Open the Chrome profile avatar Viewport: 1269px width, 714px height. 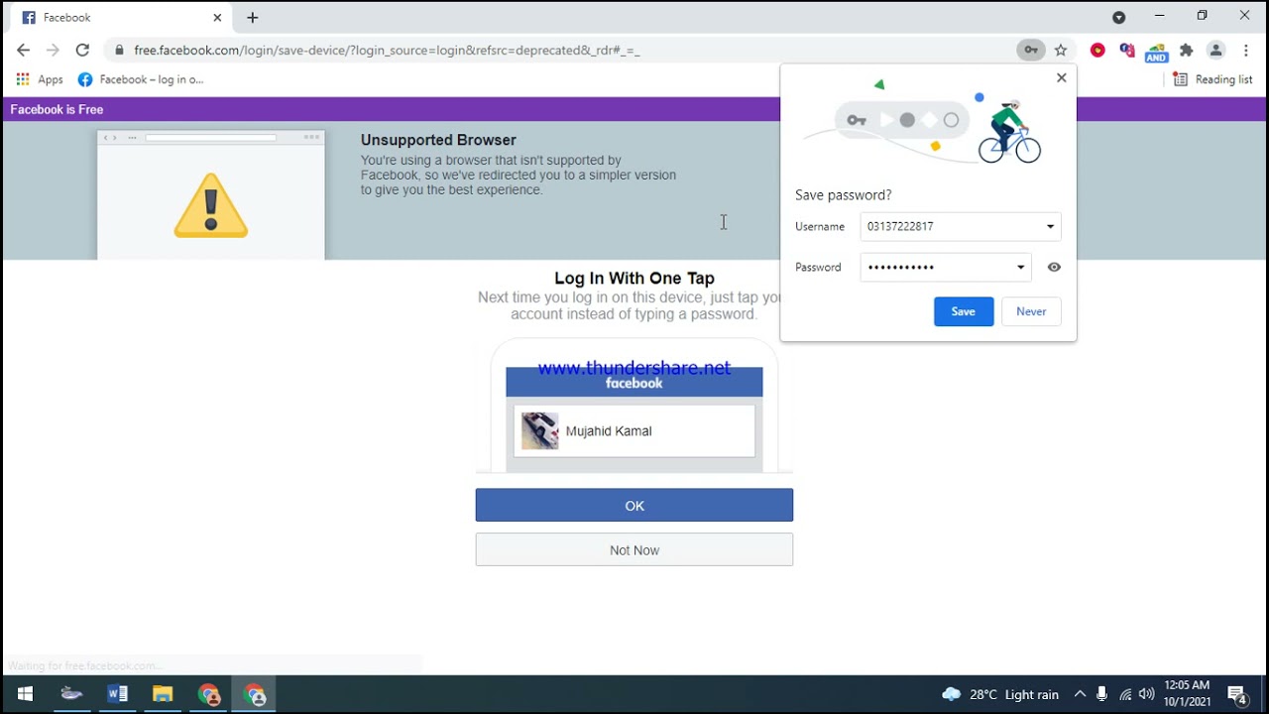tap(1216, 51)
